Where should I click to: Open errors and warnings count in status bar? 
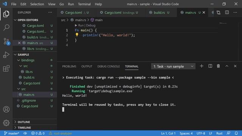coord(38,133)
